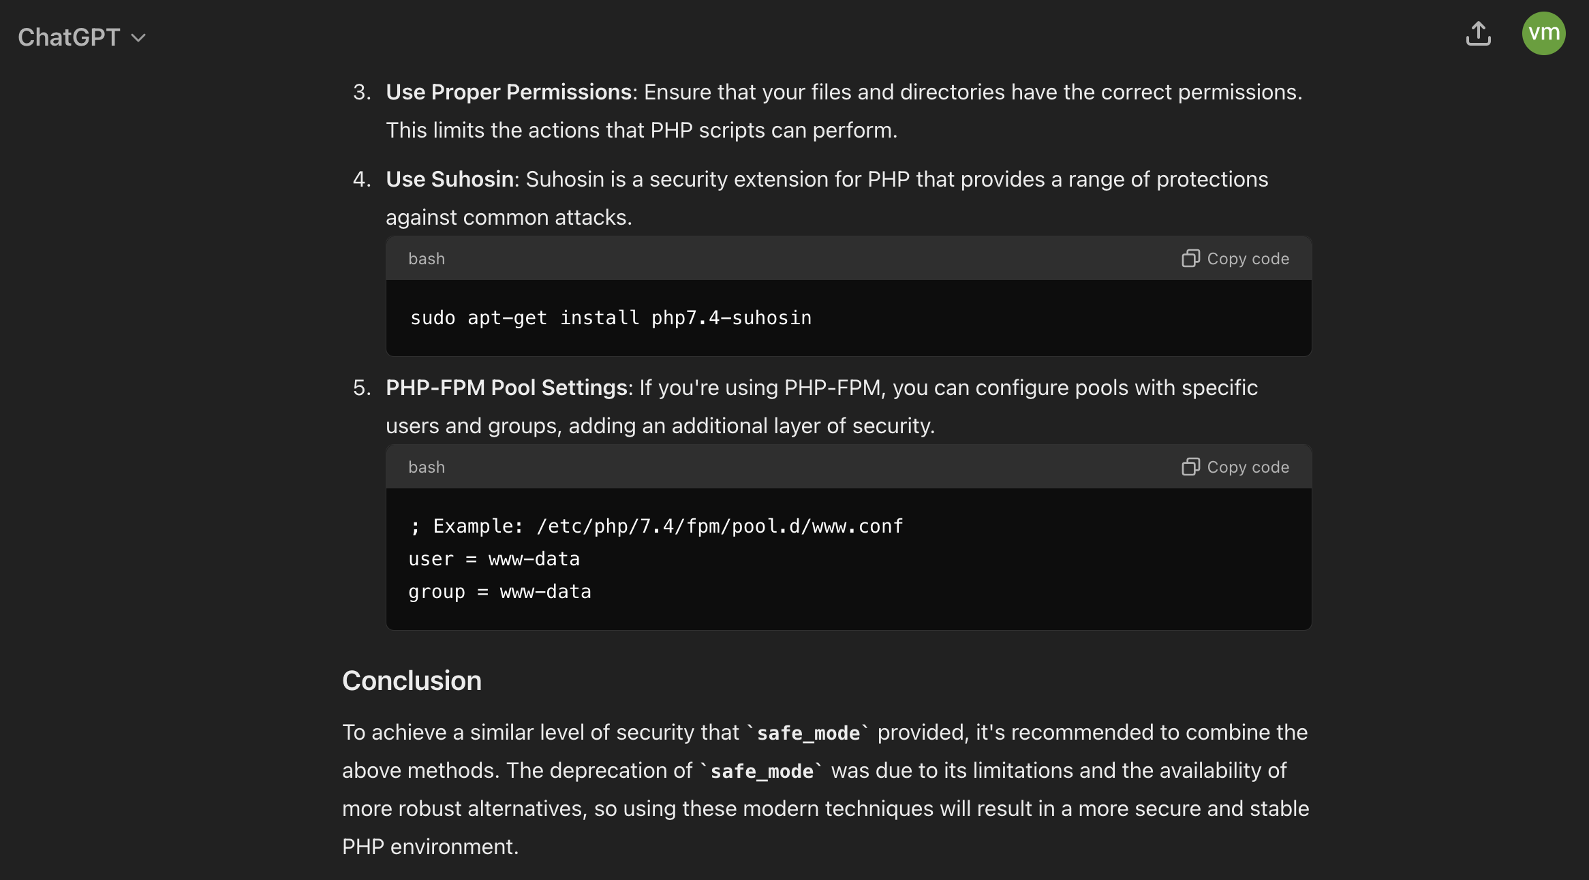Viewport: 1589px width, 880px height.
Task: Click the bold 'Use Proper Permissions' title
Action: click(x=509, y=92)
